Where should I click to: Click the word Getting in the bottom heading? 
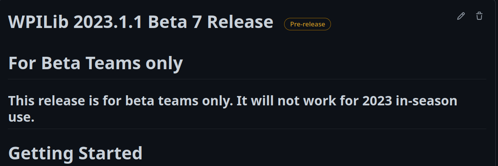coord(41,153)
